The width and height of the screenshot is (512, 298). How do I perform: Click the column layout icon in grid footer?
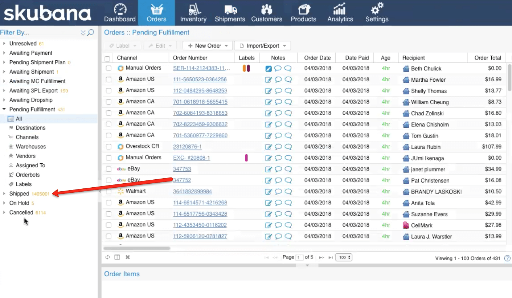click(x=117, y=257)
